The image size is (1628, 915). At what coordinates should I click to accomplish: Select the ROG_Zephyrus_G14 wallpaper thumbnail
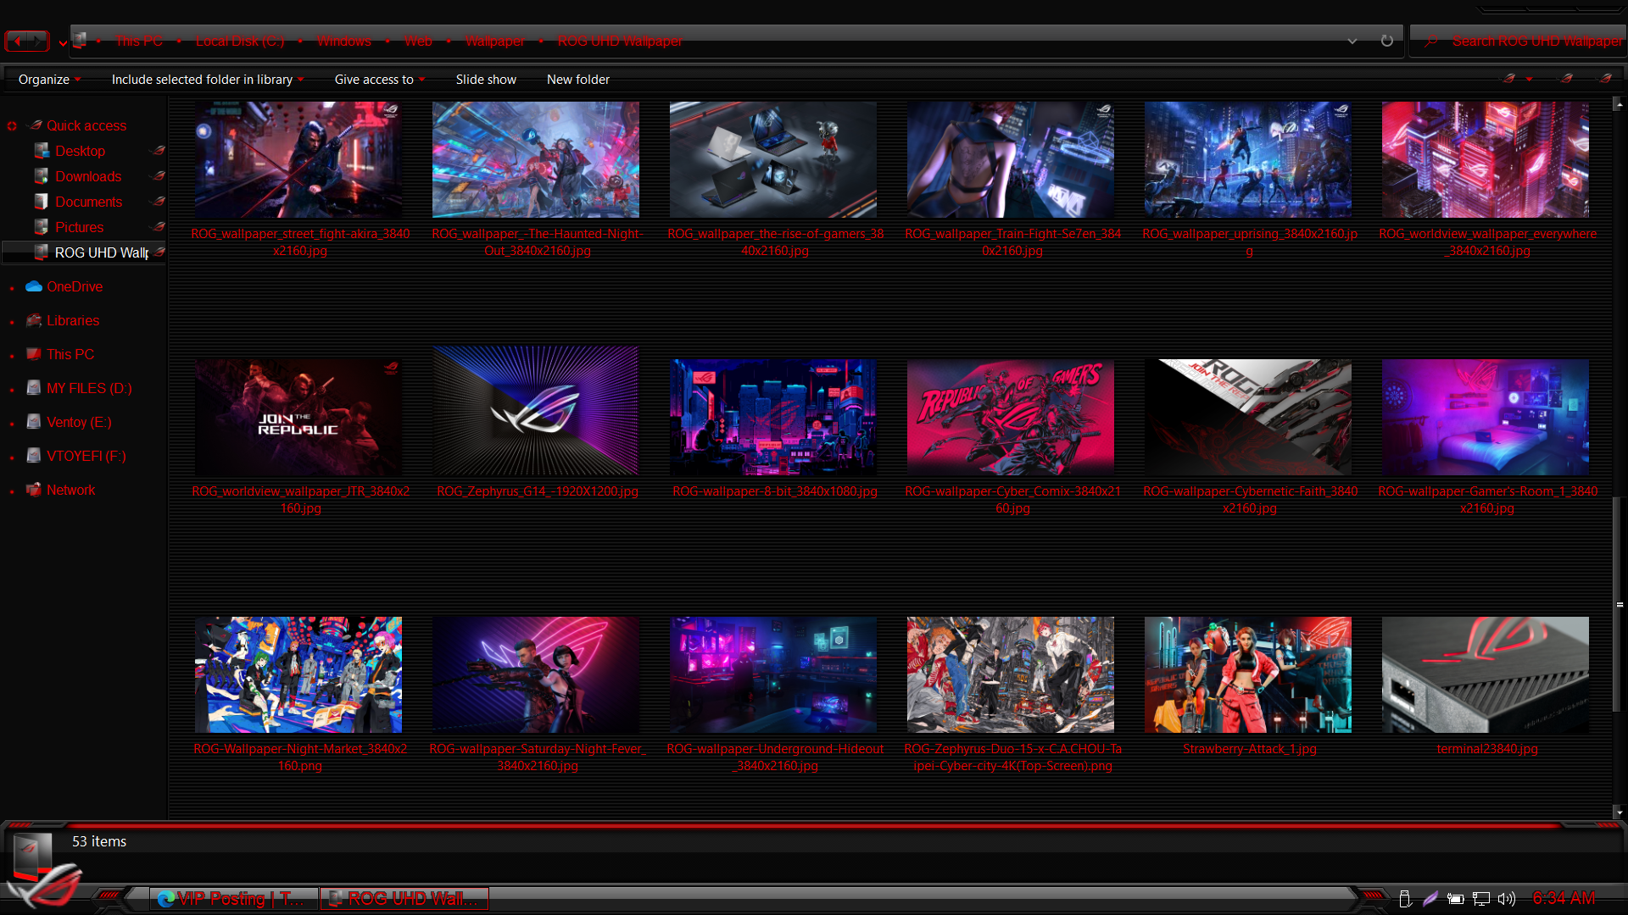pyautogui.click(x=536, y=411)
